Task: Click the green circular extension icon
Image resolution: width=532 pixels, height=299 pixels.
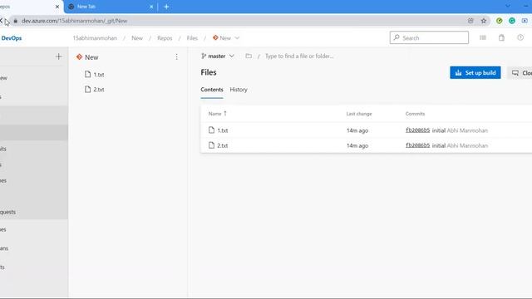Action: click(x=512, y=21)
